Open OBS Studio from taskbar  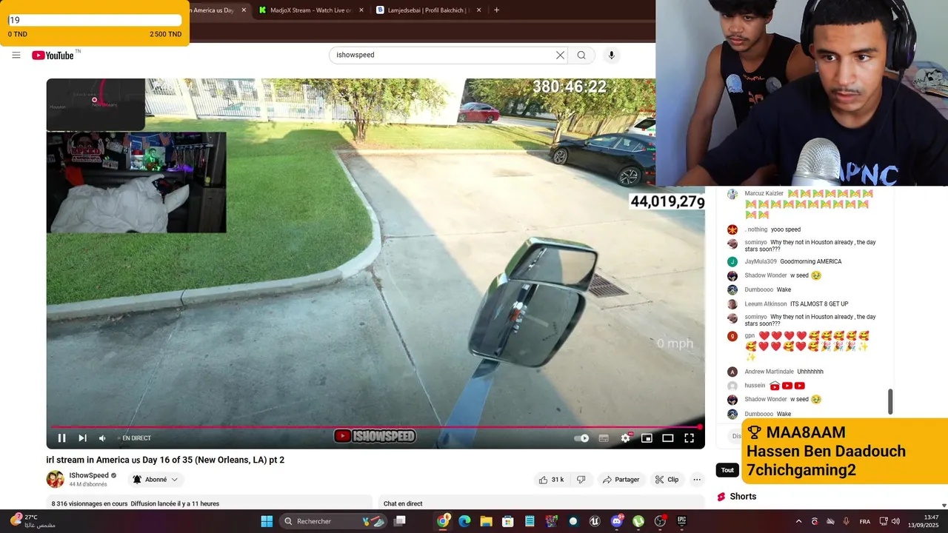tap(660, 521)
